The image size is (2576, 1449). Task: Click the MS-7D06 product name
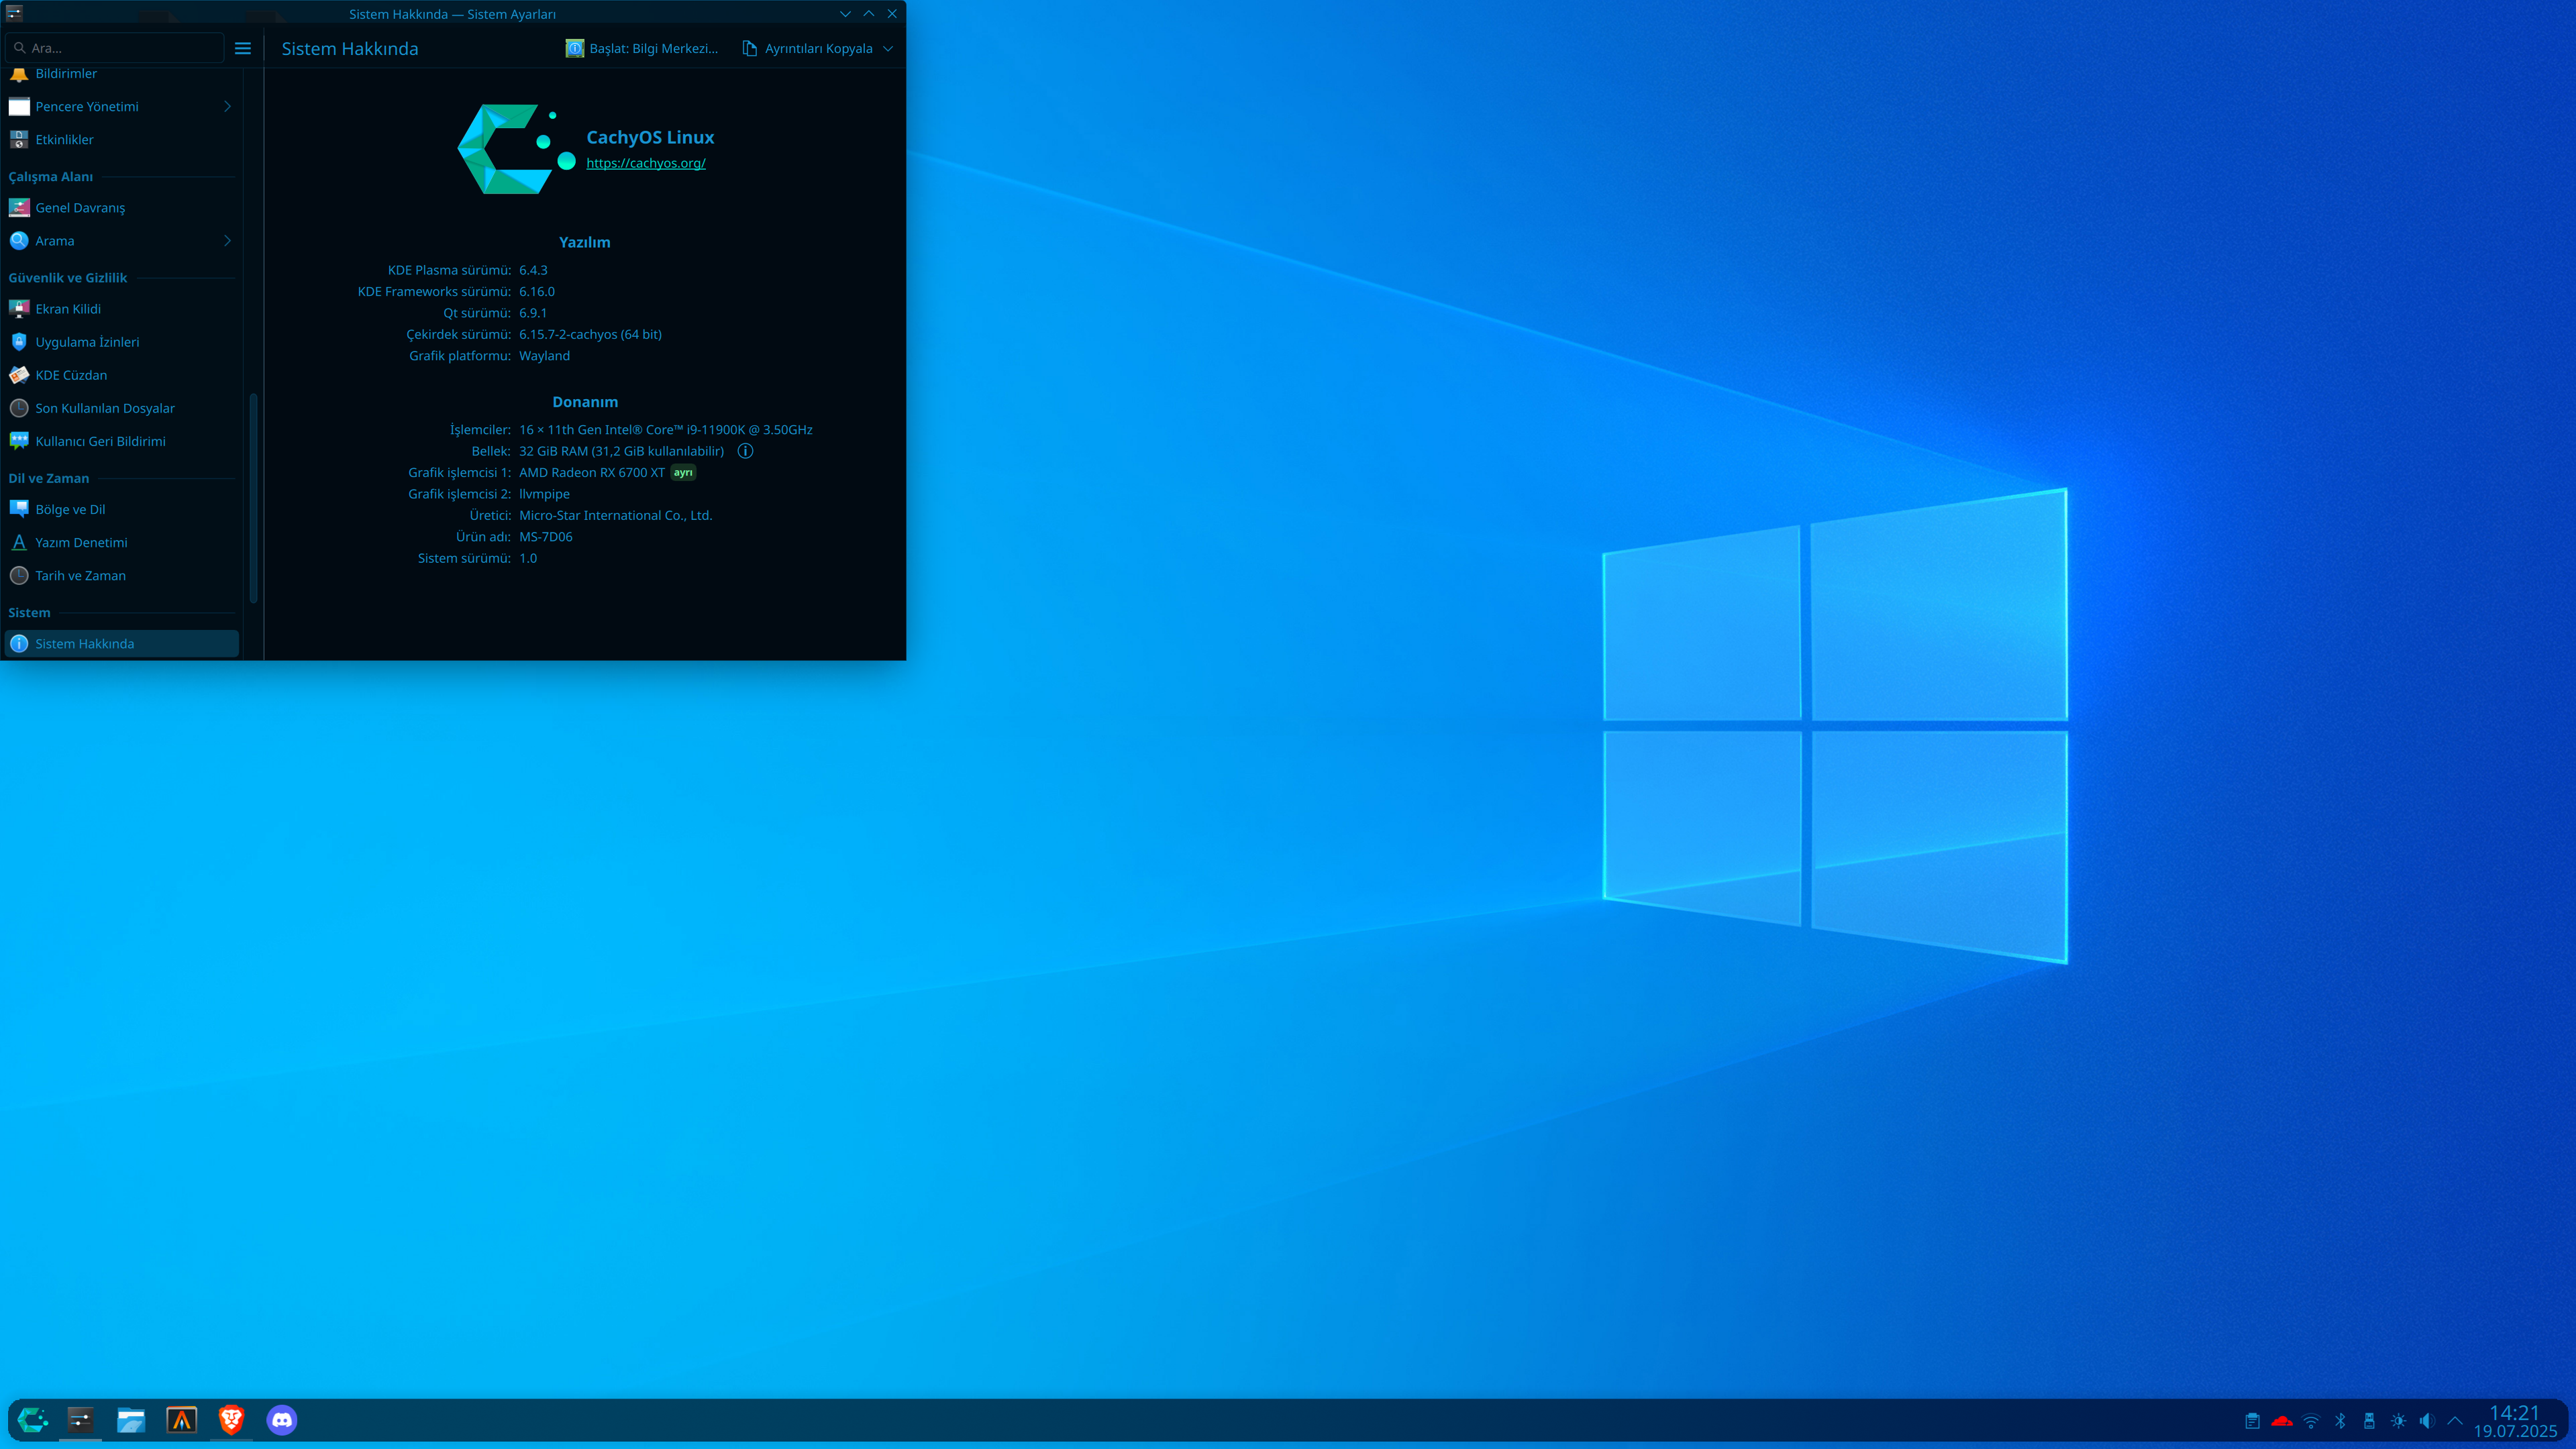click(x=546, y=537)
